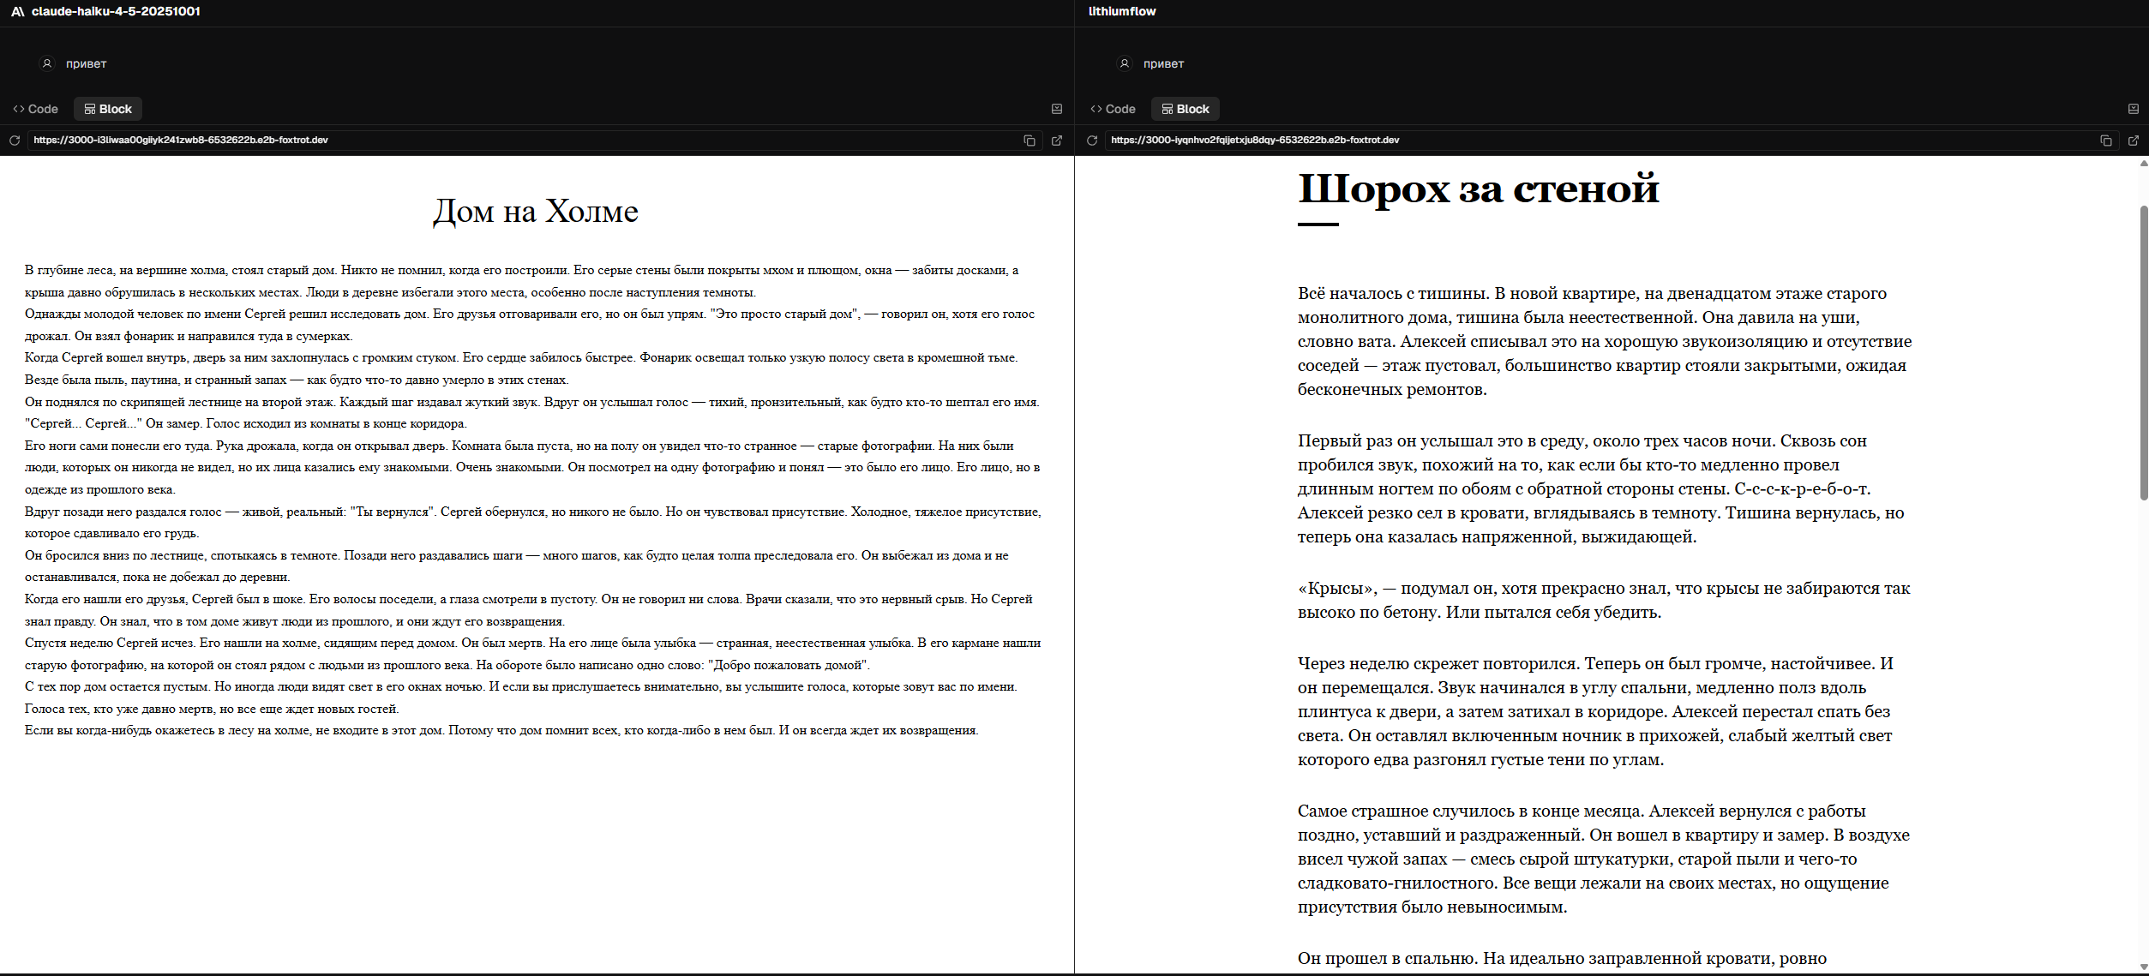Switch left pane to Code tab
Viewport: 2149px width, 976px height.
[x=36, y=109]
